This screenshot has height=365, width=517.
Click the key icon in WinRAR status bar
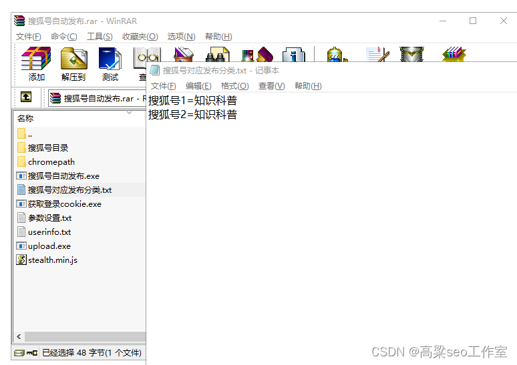click(x=32, y=353)
